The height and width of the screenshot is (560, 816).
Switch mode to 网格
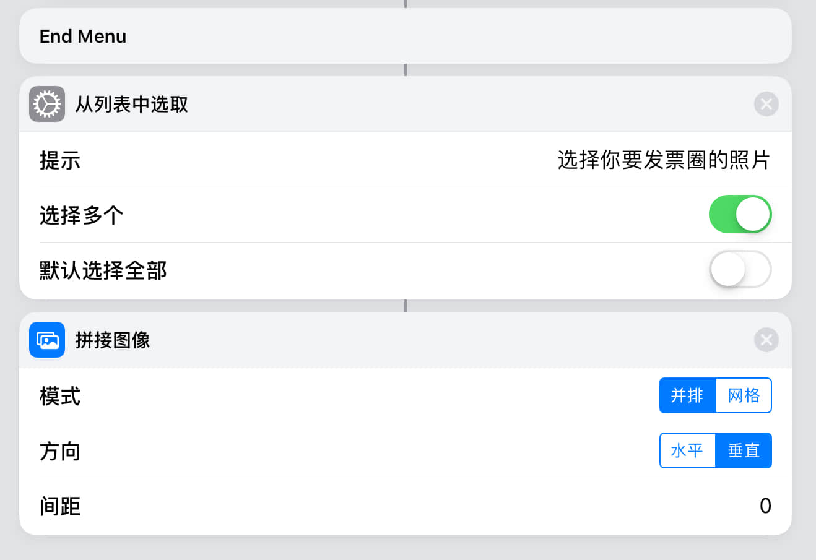[x=744, y=395]
